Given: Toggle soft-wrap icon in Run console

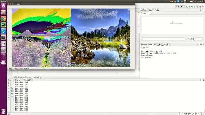Looking at the screenshot, I should [12, 88].
